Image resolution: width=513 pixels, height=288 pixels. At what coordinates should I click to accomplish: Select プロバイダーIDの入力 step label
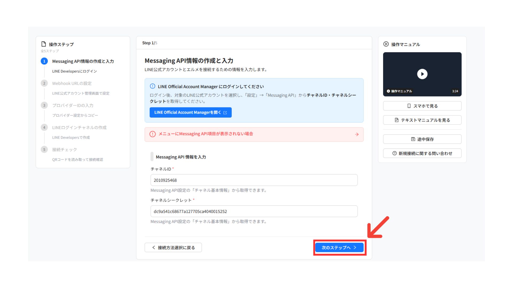[73, 105]
